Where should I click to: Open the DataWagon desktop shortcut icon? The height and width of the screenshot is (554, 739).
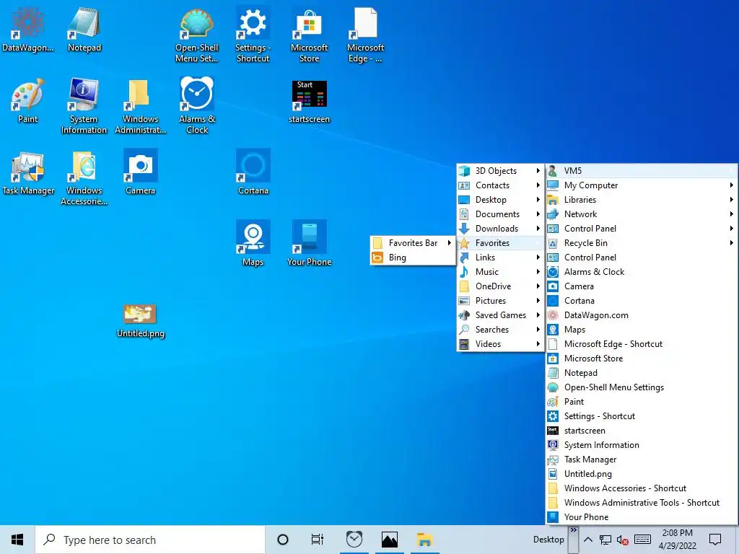tap(28, 29)
